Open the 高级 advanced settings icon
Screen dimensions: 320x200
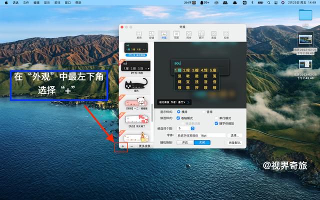tap(213, 35)
